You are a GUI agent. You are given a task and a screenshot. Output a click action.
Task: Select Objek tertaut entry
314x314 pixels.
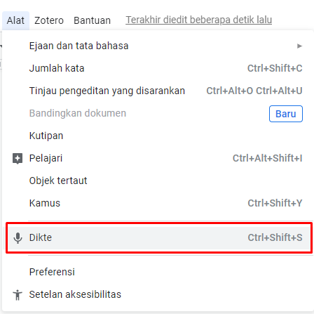click(x=158, y=181)
